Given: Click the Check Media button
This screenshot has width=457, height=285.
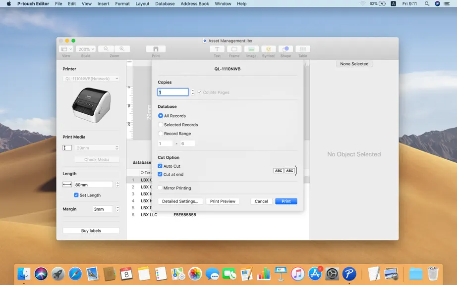Looking at the screenshot, I should click(x=97, y=159).
